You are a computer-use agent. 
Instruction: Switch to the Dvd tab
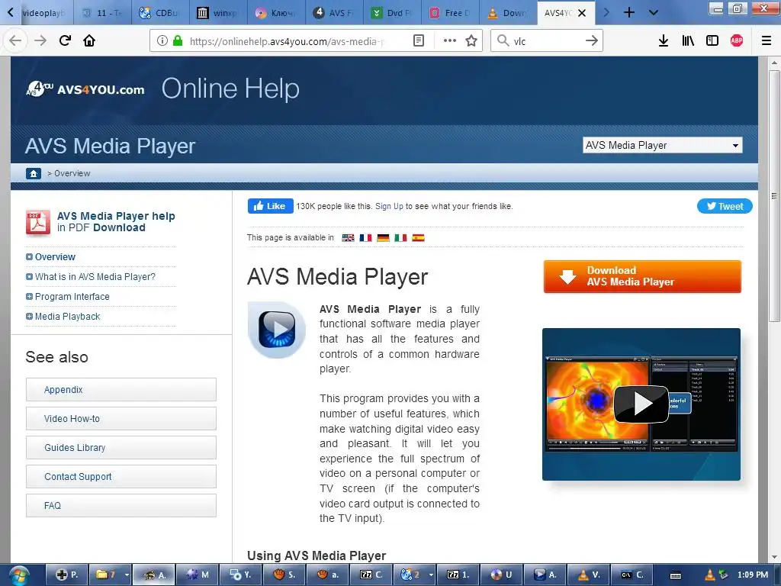[392, 13]
